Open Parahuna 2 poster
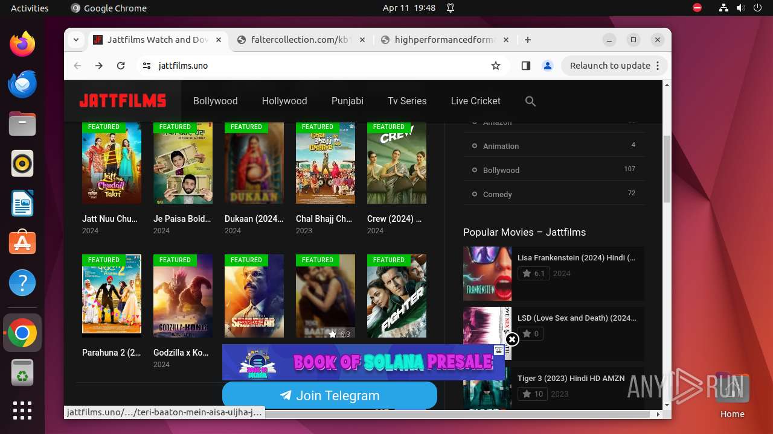This screenshot has width=773, height=434. click(112, 295)
